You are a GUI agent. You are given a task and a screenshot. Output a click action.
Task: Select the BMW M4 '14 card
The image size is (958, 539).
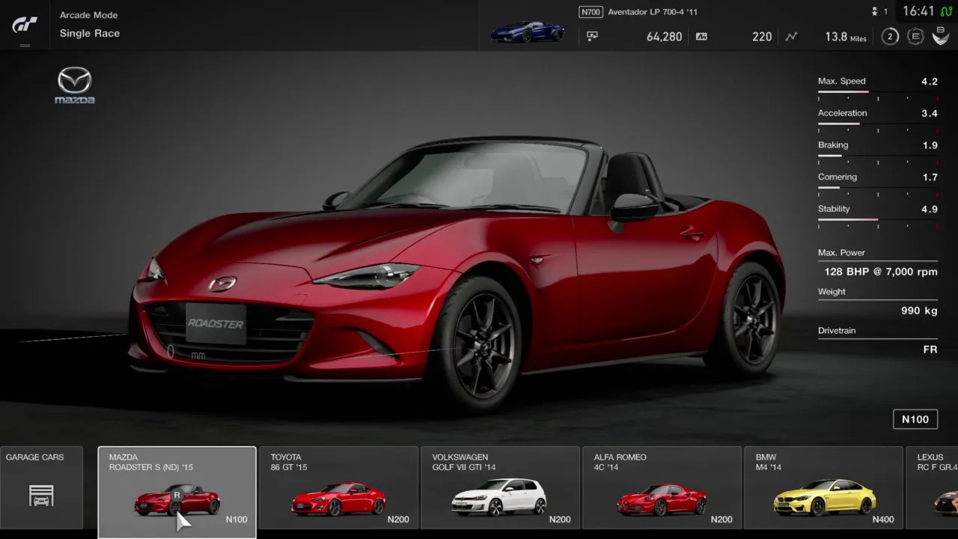(823, 488)
